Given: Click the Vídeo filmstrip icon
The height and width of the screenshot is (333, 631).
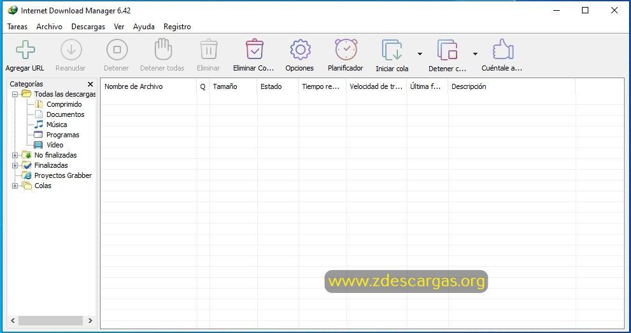Looking at the screenshot, I should coord(38,145).
